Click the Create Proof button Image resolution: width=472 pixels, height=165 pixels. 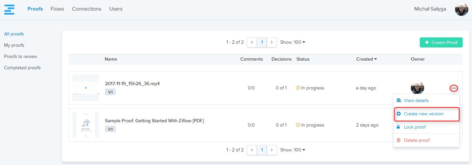point(441,42)
